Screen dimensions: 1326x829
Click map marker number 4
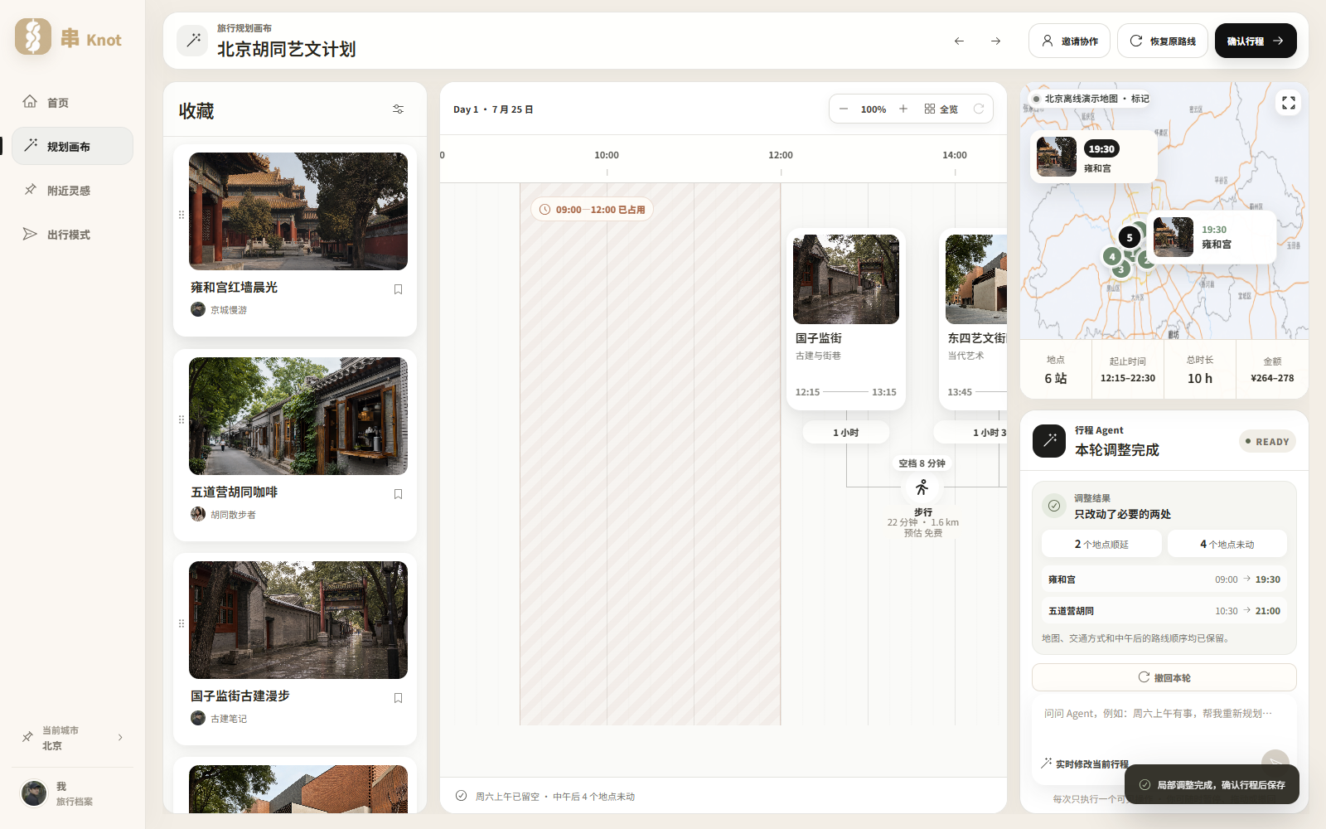[x=1112, y=257]
